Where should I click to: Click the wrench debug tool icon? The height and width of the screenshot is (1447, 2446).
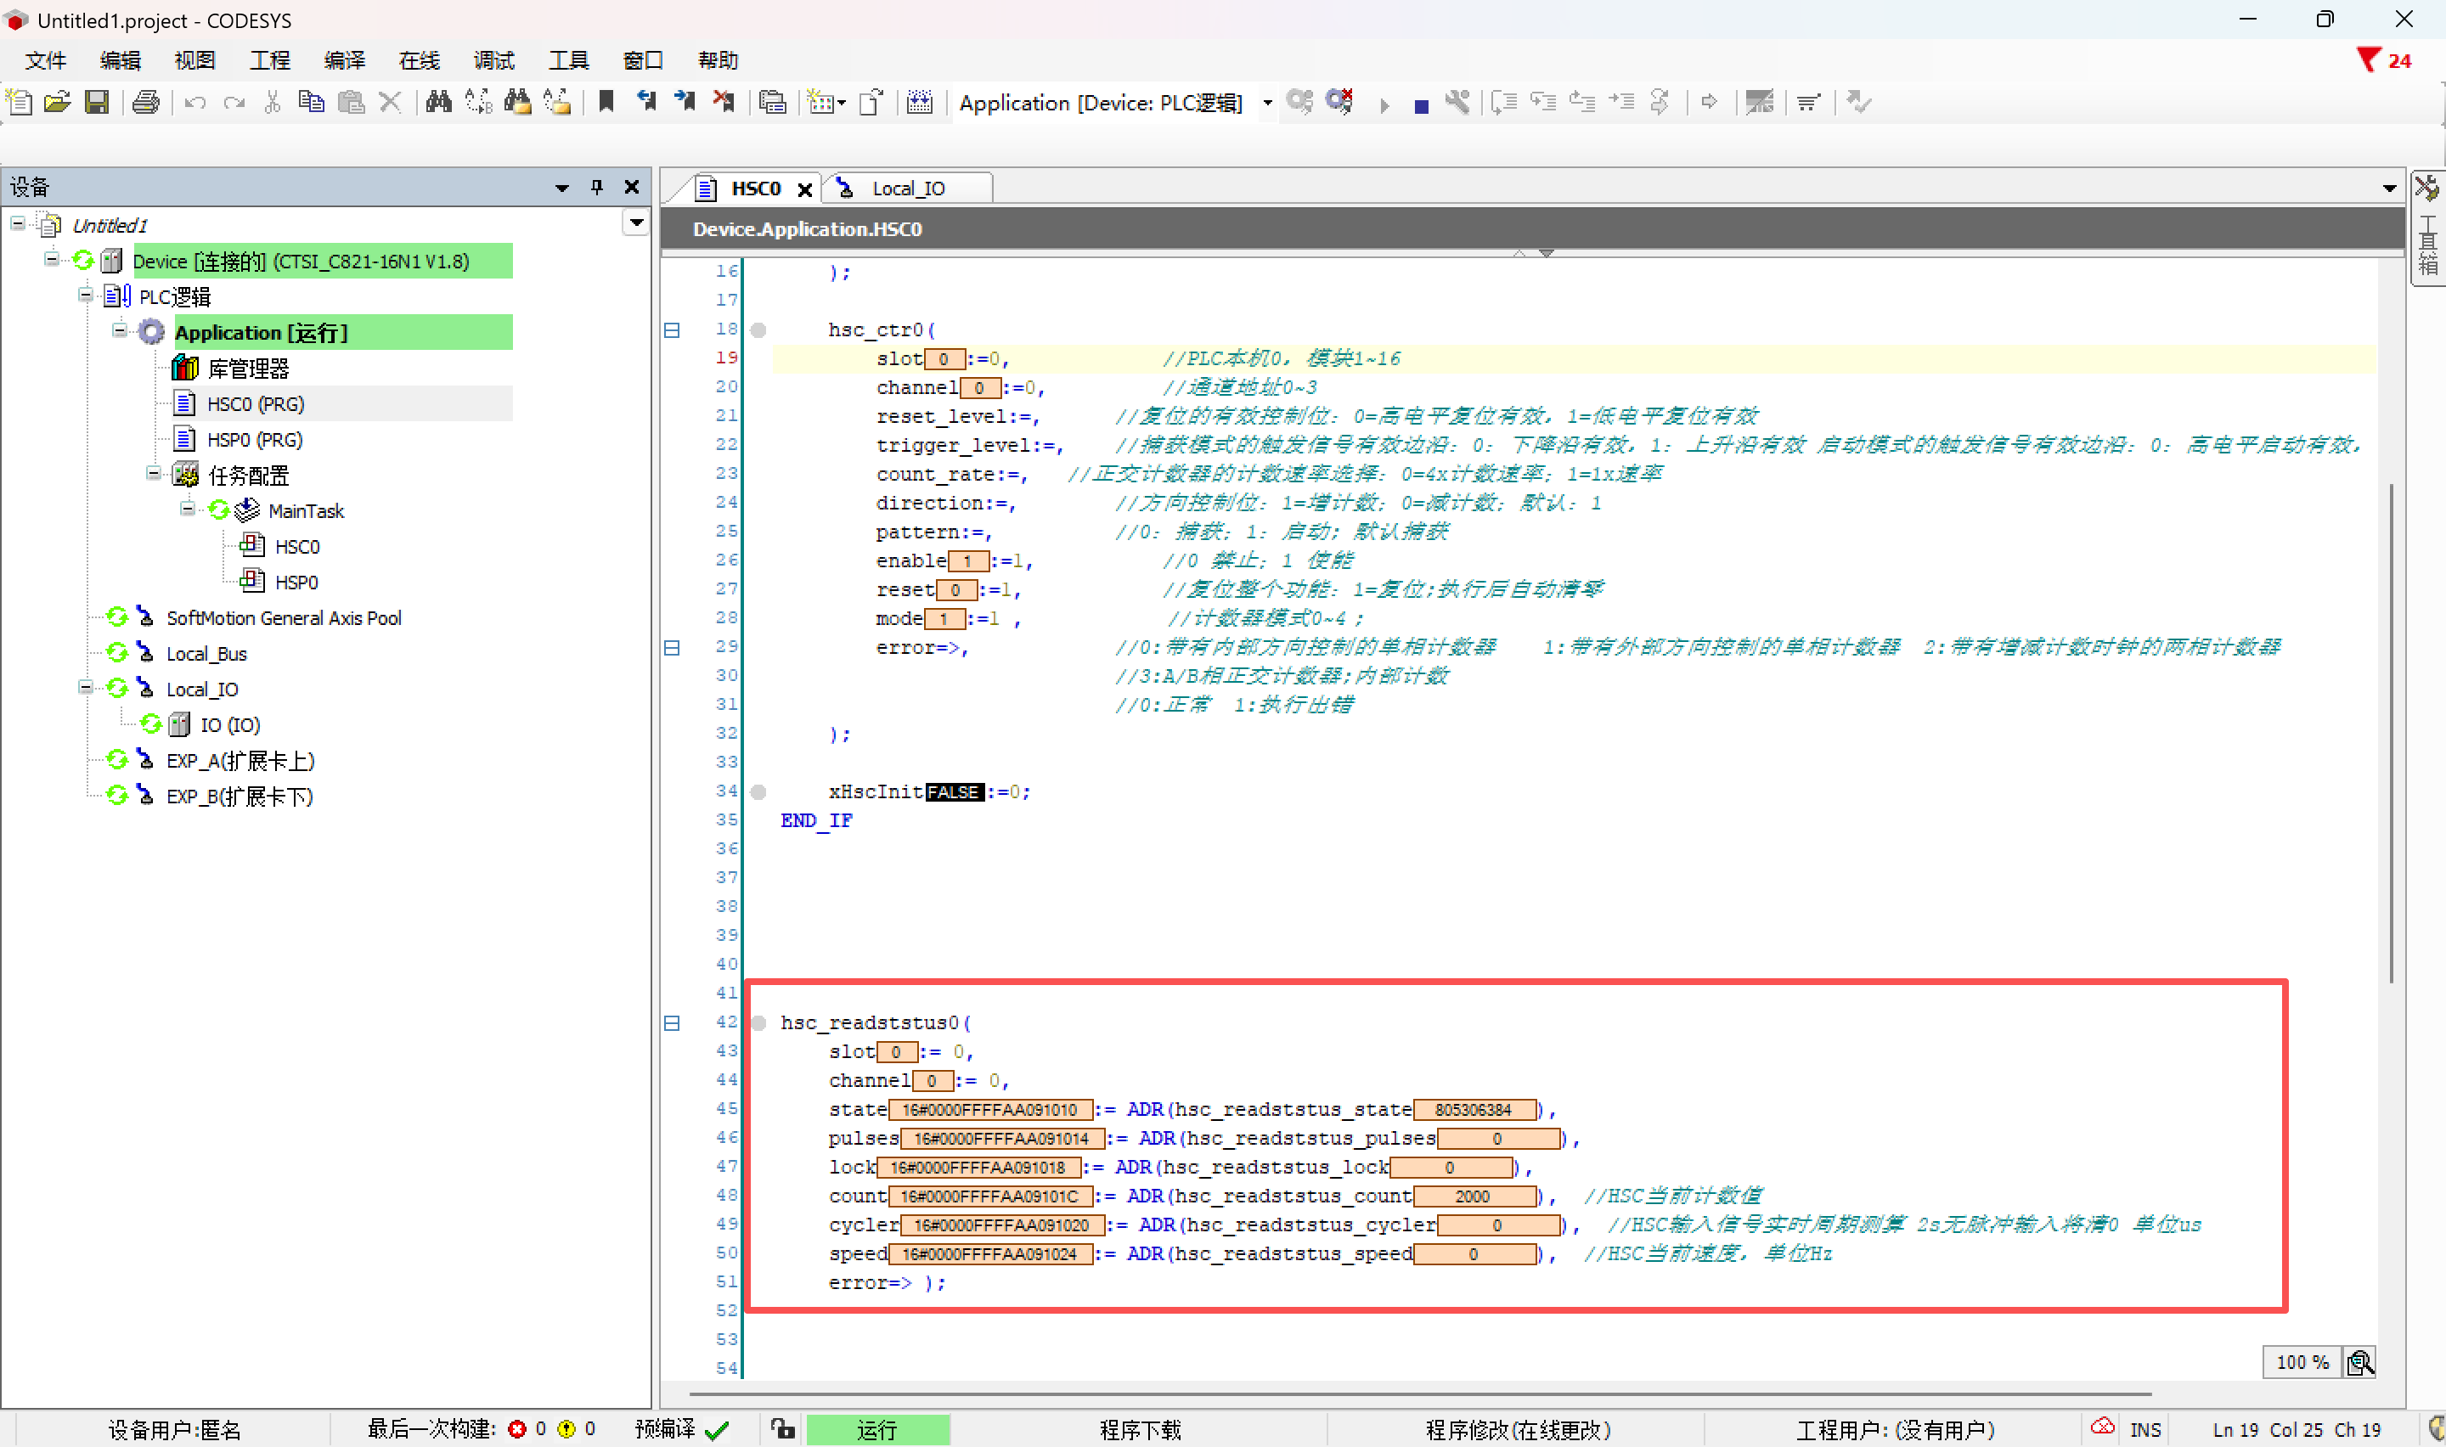pos(1457,101)
